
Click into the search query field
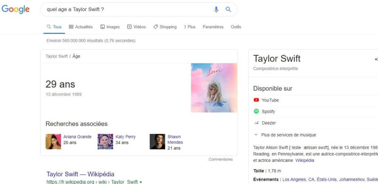click(x=126, y=10)
